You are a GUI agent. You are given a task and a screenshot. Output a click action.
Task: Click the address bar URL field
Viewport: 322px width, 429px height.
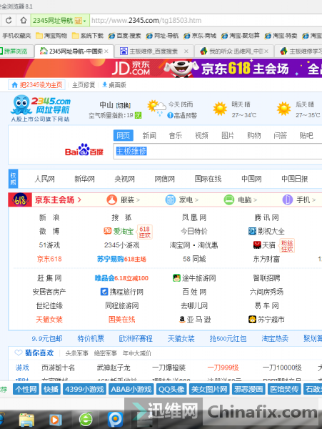pyautogui.click(x=206, y=21)
